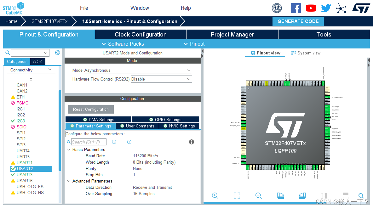Zoom out on the chip pinout
This screenshot has height=208, width=373.
coord(259,196)
